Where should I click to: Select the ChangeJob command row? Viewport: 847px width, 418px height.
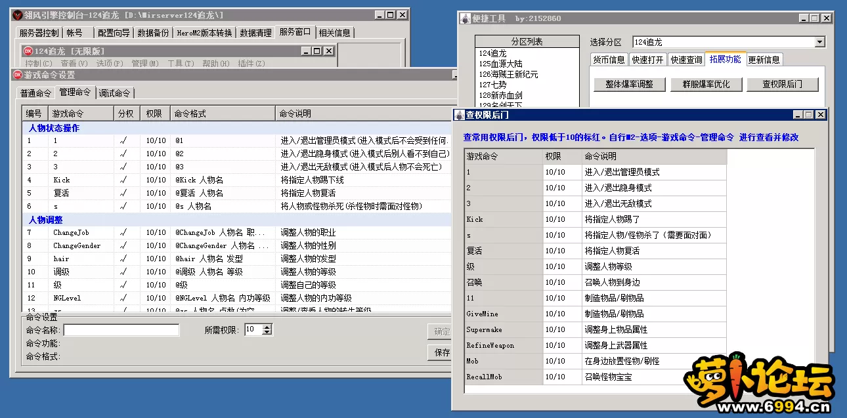[238, 232]
